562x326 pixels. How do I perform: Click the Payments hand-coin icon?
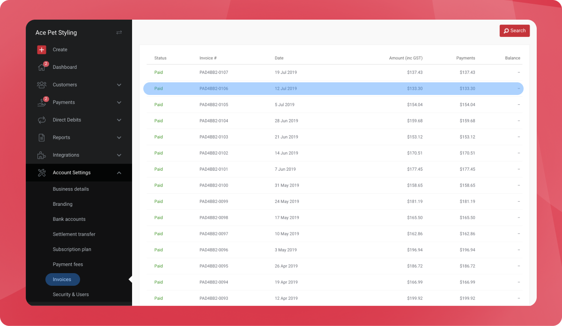coord(42,102)
